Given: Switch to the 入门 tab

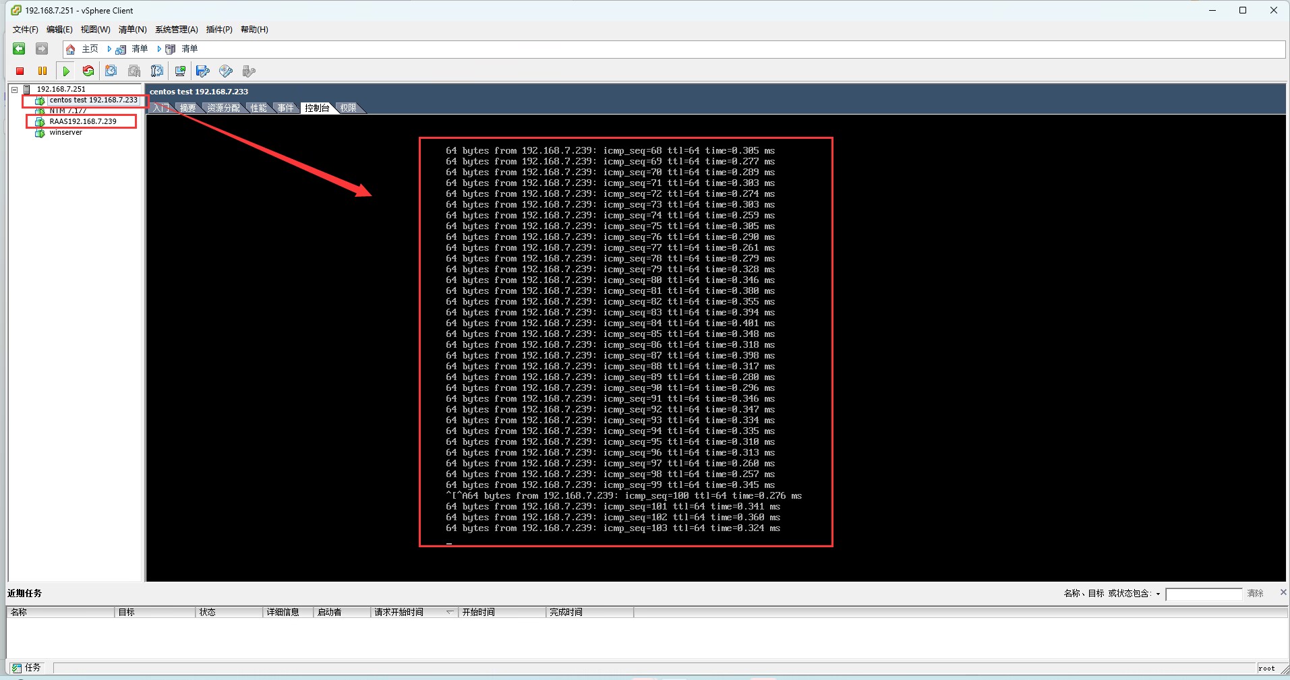Looking at the screenshot, I should pyautogui.click(x=160, y=108).
